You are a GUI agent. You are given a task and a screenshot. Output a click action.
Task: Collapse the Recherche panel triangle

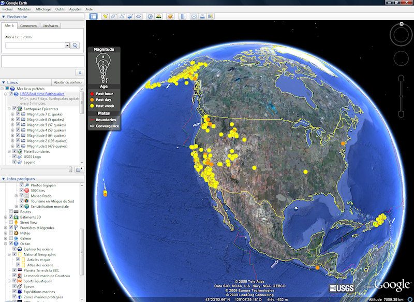coord(4,17)
